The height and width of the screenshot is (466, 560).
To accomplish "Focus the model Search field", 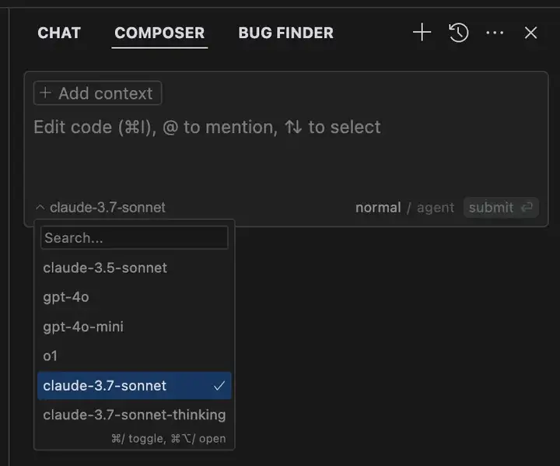I will point(135,237).
